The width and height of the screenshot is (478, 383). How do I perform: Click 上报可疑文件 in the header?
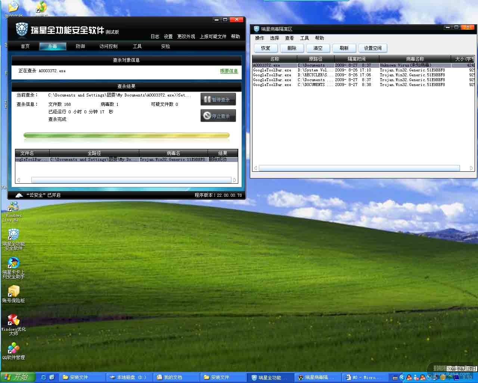pos(213,37)
